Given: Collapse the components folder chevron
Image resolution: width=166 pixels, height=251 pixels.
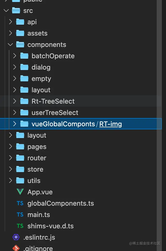Looking at the screenshot, I should pyautogui.click(x=10, y=45).
